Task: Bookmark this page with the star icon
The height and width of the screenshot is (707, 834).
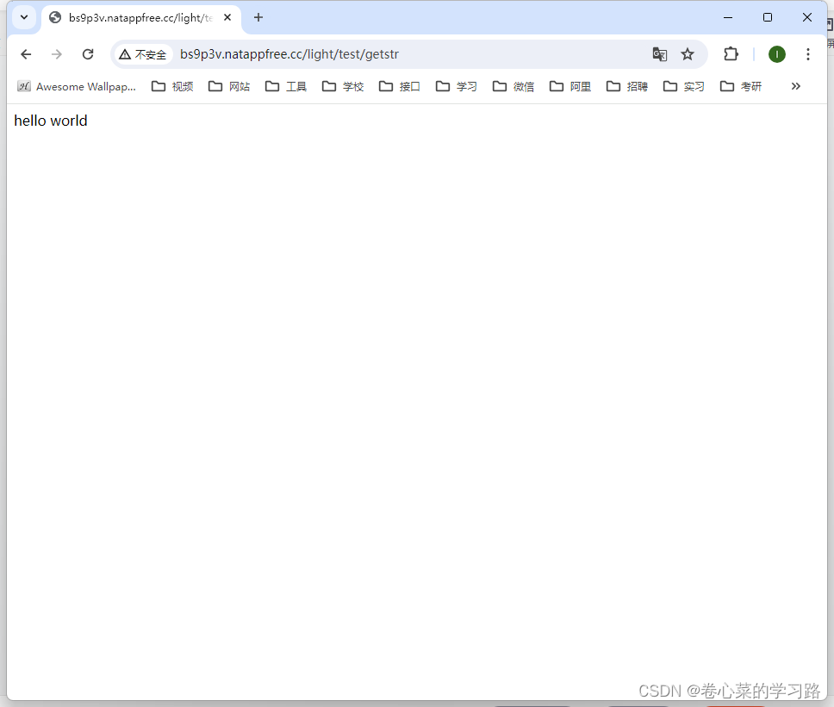Action: (688, 54)
